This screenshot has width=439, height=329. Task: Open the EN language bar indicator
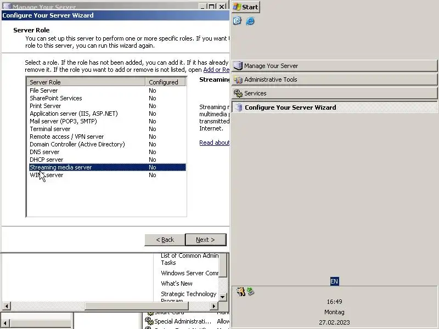coord(334,281)
